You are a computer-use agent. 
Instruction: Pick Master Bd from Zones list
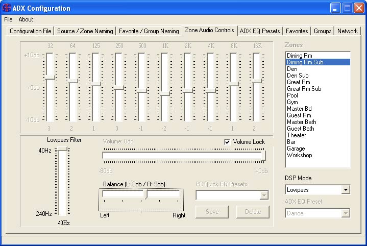click(318, 109)
